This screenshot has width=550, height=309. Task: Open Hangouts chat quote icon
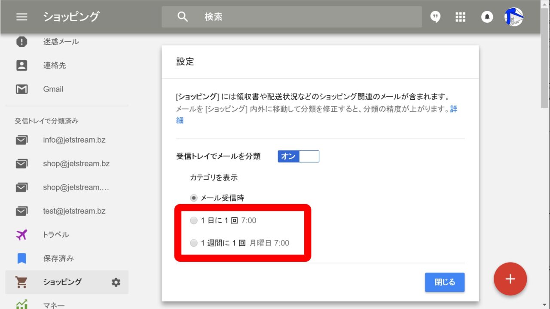[x=435, y=17]
